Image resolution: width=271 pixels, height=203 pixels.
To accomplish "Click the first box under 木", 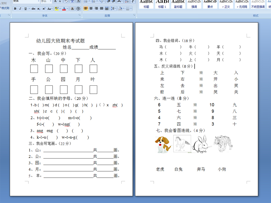I will point(34,69).
